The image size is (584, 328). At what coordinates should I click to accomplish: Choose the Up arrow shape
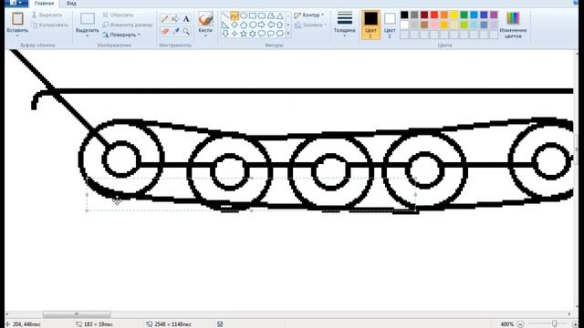tap(280, 25)
